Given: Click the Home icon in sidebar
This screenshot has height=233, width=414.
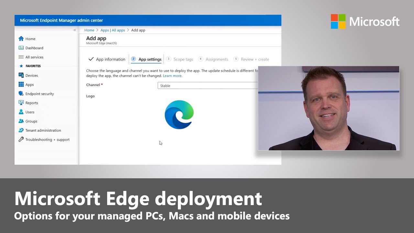Looking at the screenshot, I should point(21,39).
